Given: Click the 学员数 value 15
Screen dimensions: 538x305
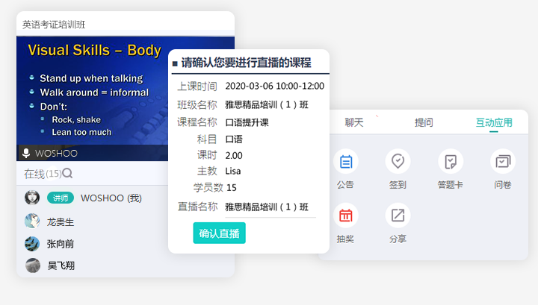Looking at the screenshot, I should tap(232, 188).
